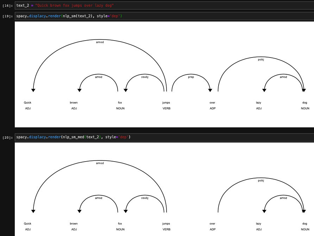Click the text_2 variable in cell 16

(22, 5)
